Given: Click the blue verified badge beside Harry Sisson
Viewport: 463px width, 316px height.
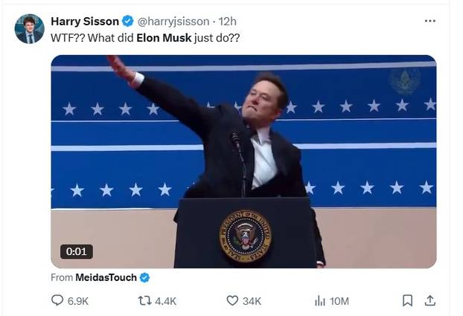Looking at the screenshot, I should 128,21.
